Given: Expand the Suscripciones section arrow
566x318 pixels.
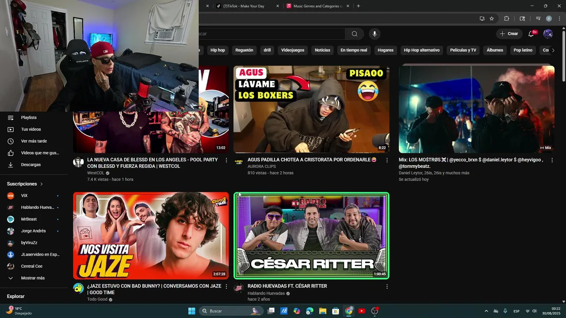Looking at the screenshot, I should 42,184.
